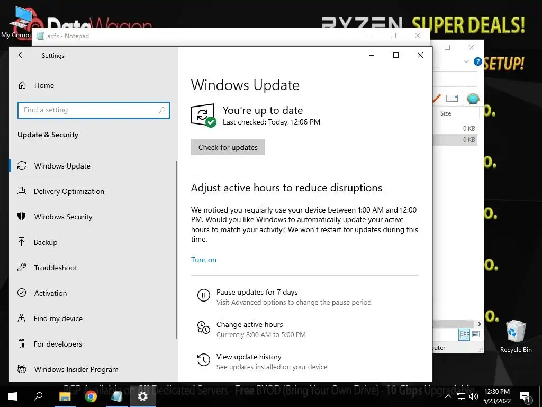The height and width of the screenshot is (407, 542).
Task: Open Troubleshoot settings
Action: coord(55,268)
